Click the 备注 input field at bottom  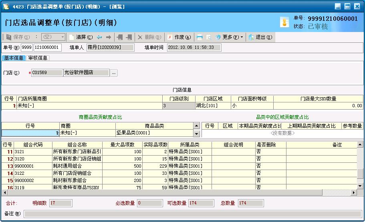[192, 214]
